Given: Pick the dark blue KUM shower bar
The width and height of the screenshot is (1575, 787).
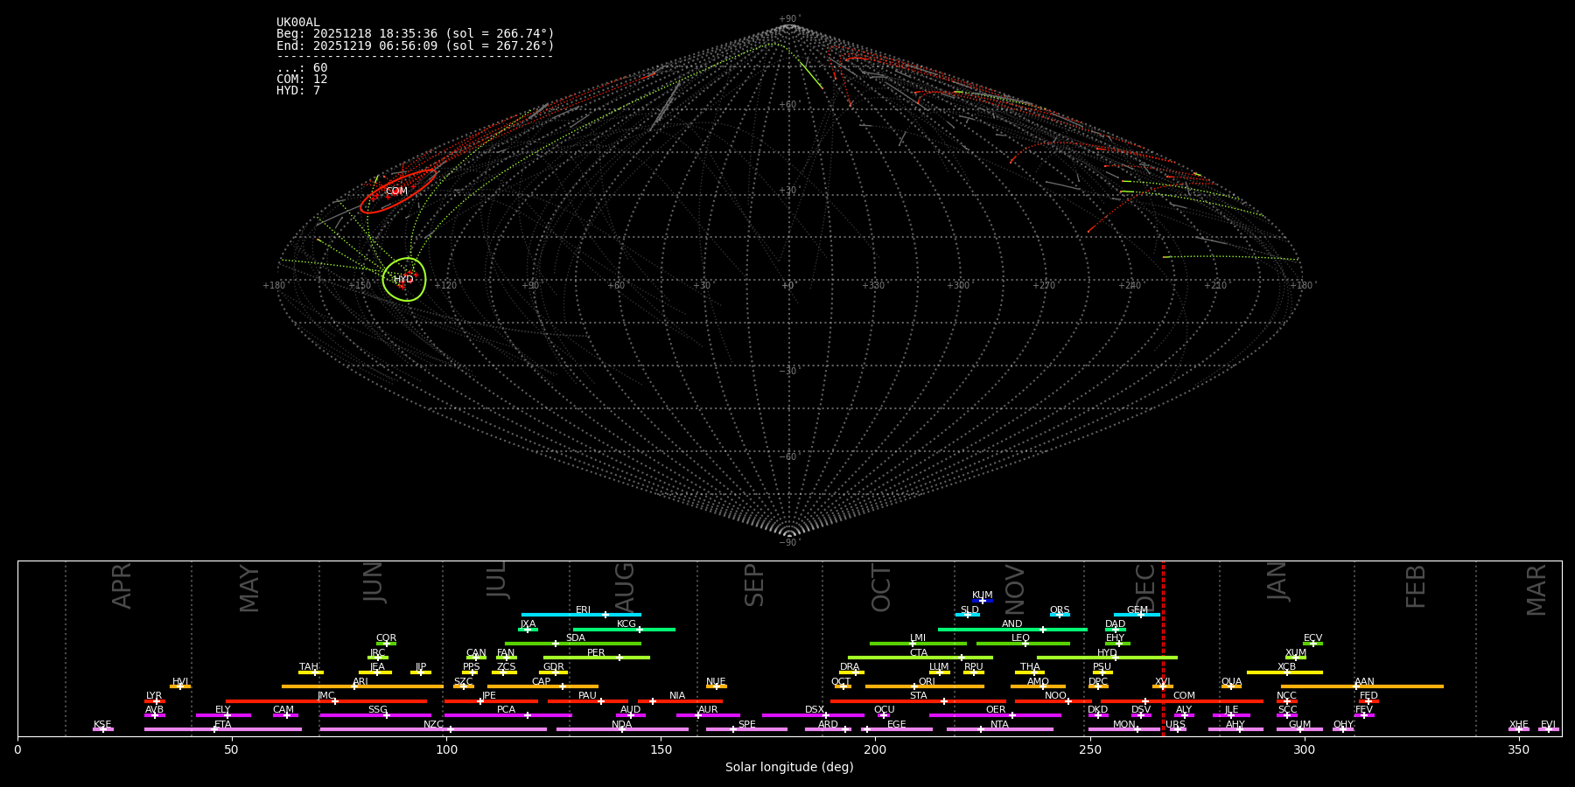Looking at the screenshot, I should (983, 601).
